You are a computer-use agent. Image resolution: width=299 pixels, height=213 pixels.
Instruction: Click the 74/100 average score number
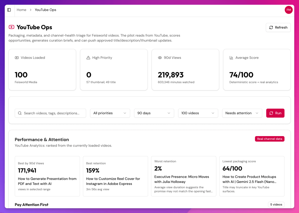click(241, 75)
